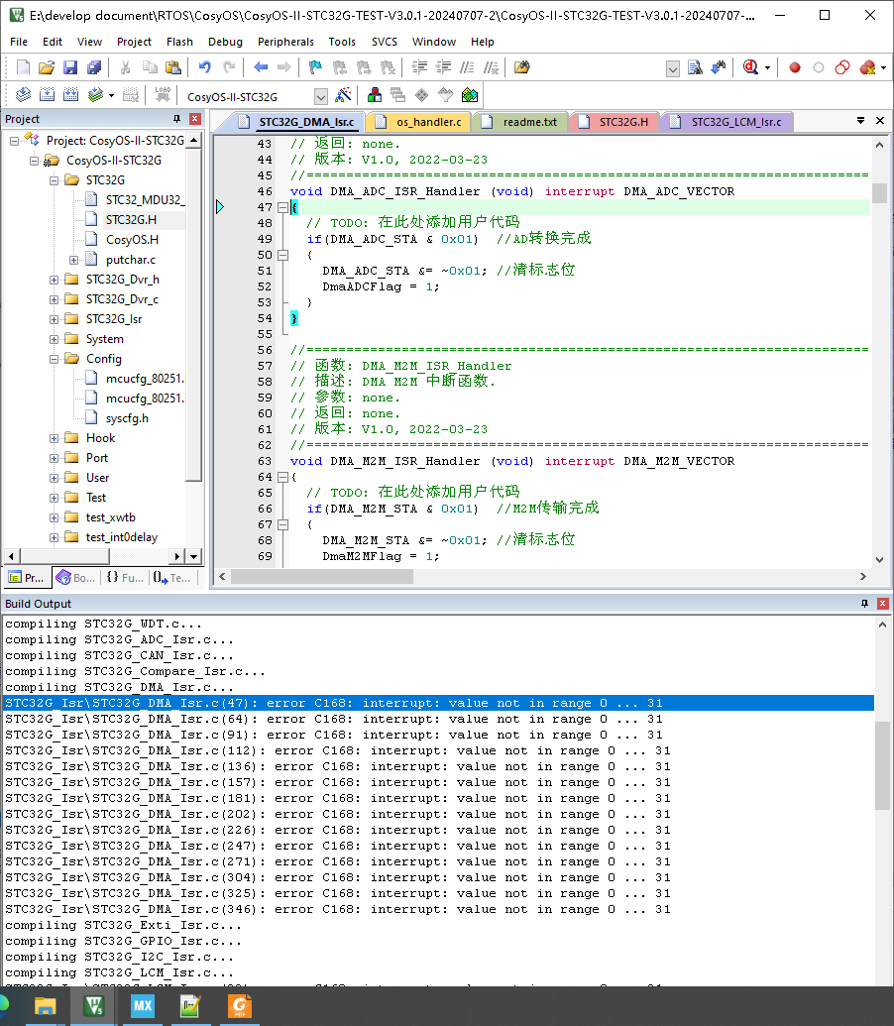Viewport: 894px width, 1026px height.
Task: Click the Undo arrow icon
Action: (x=205, y=67)
